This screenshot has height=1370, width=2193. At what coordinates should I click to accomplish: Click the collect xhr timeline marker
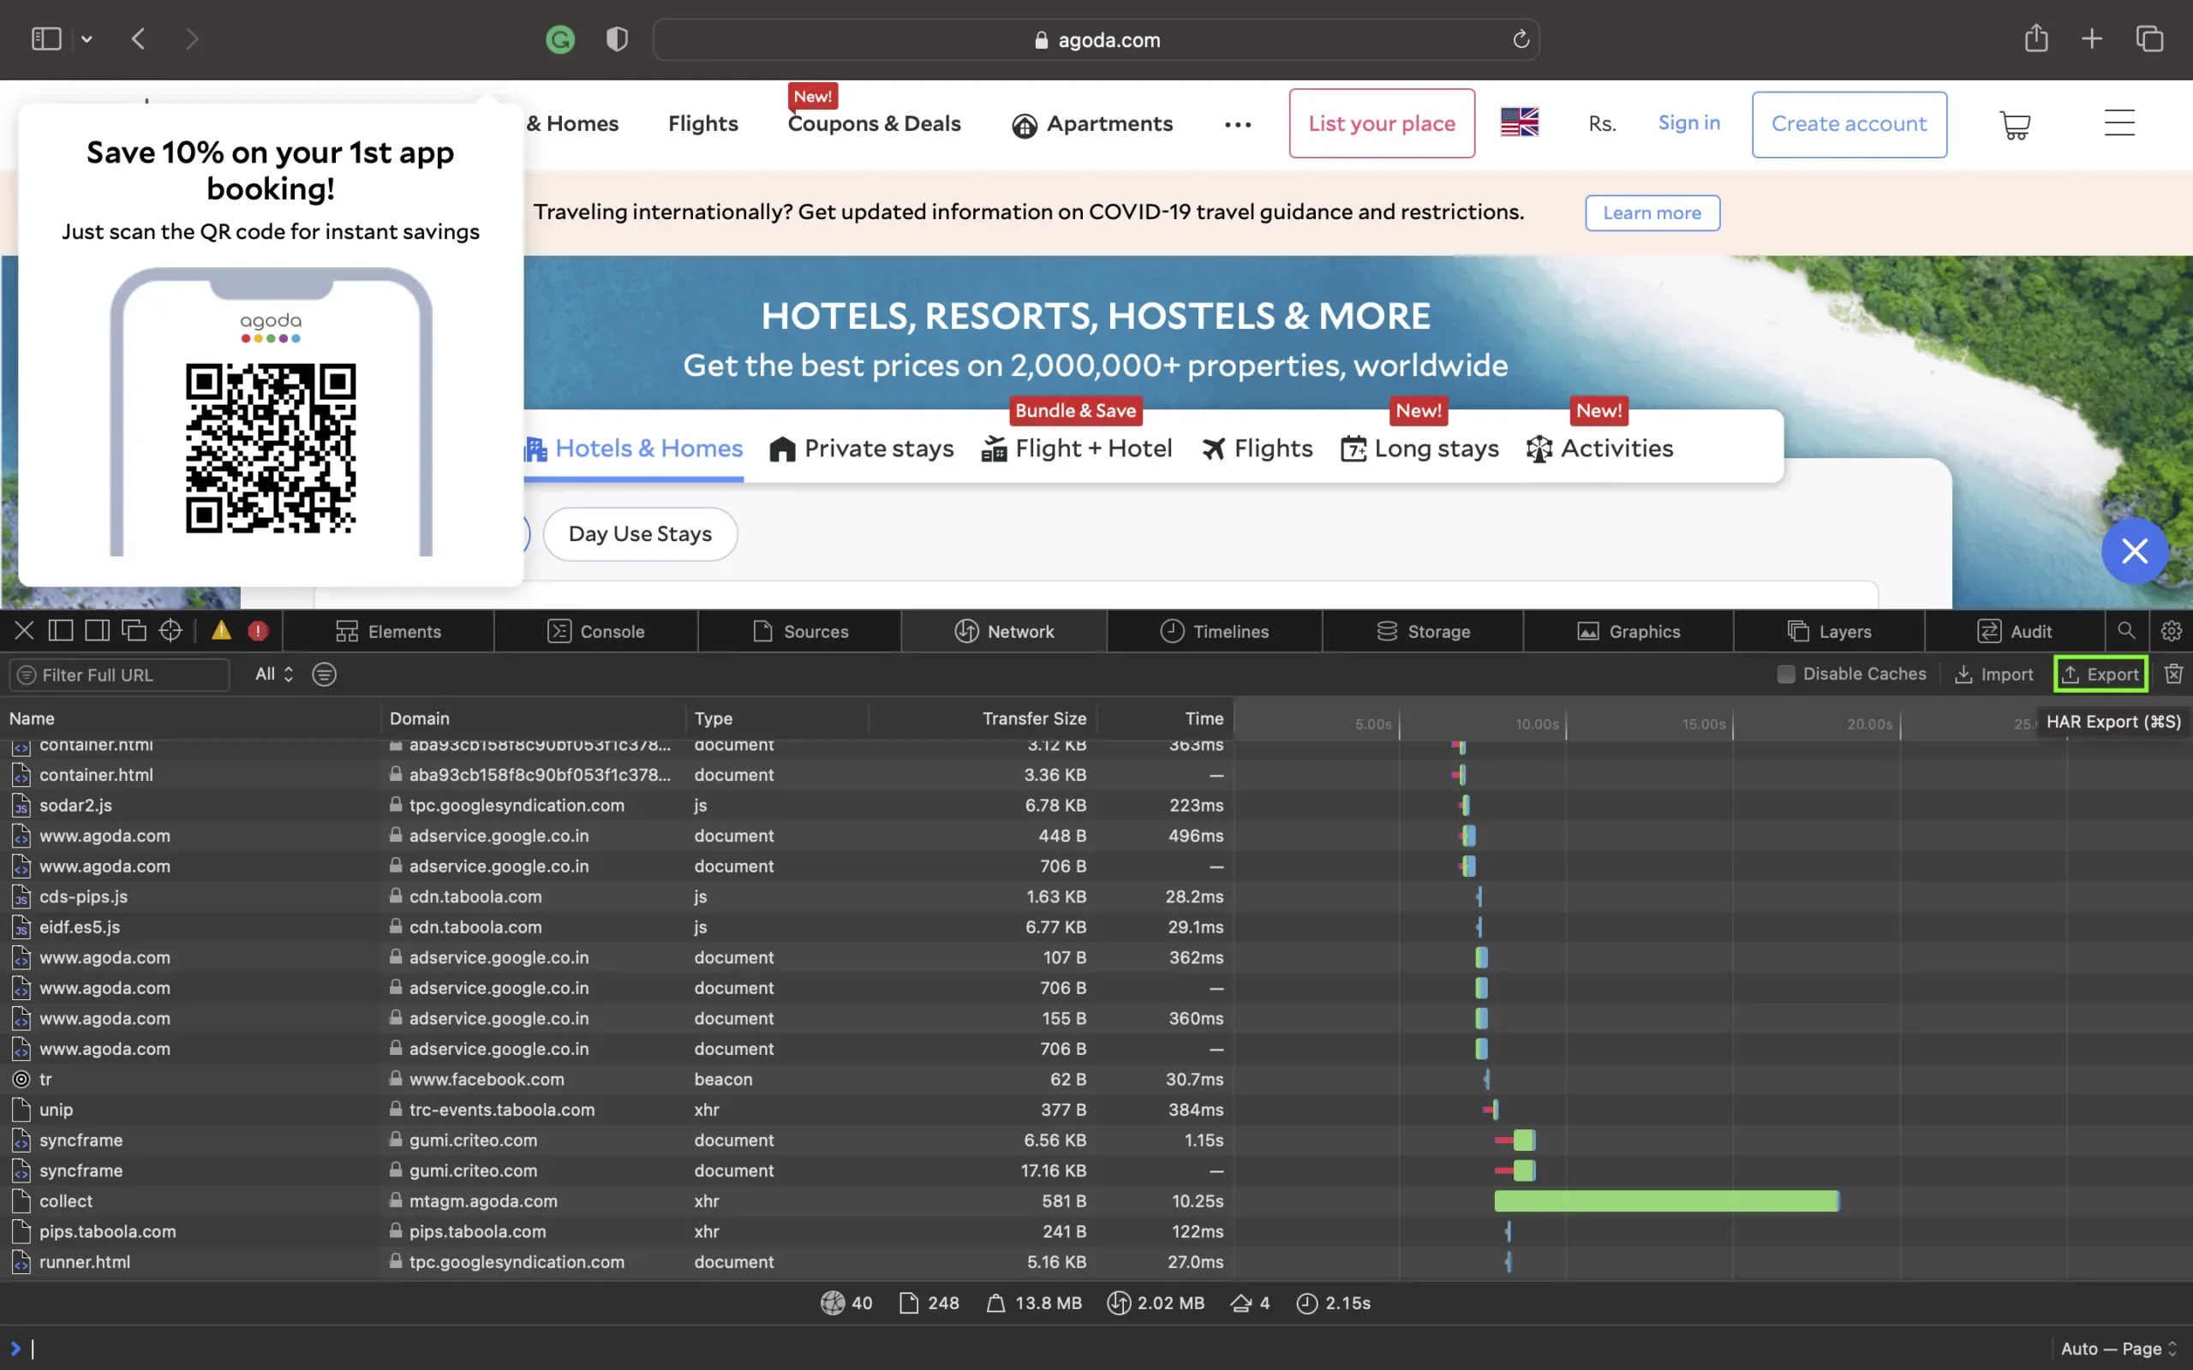(1664, 1201)
